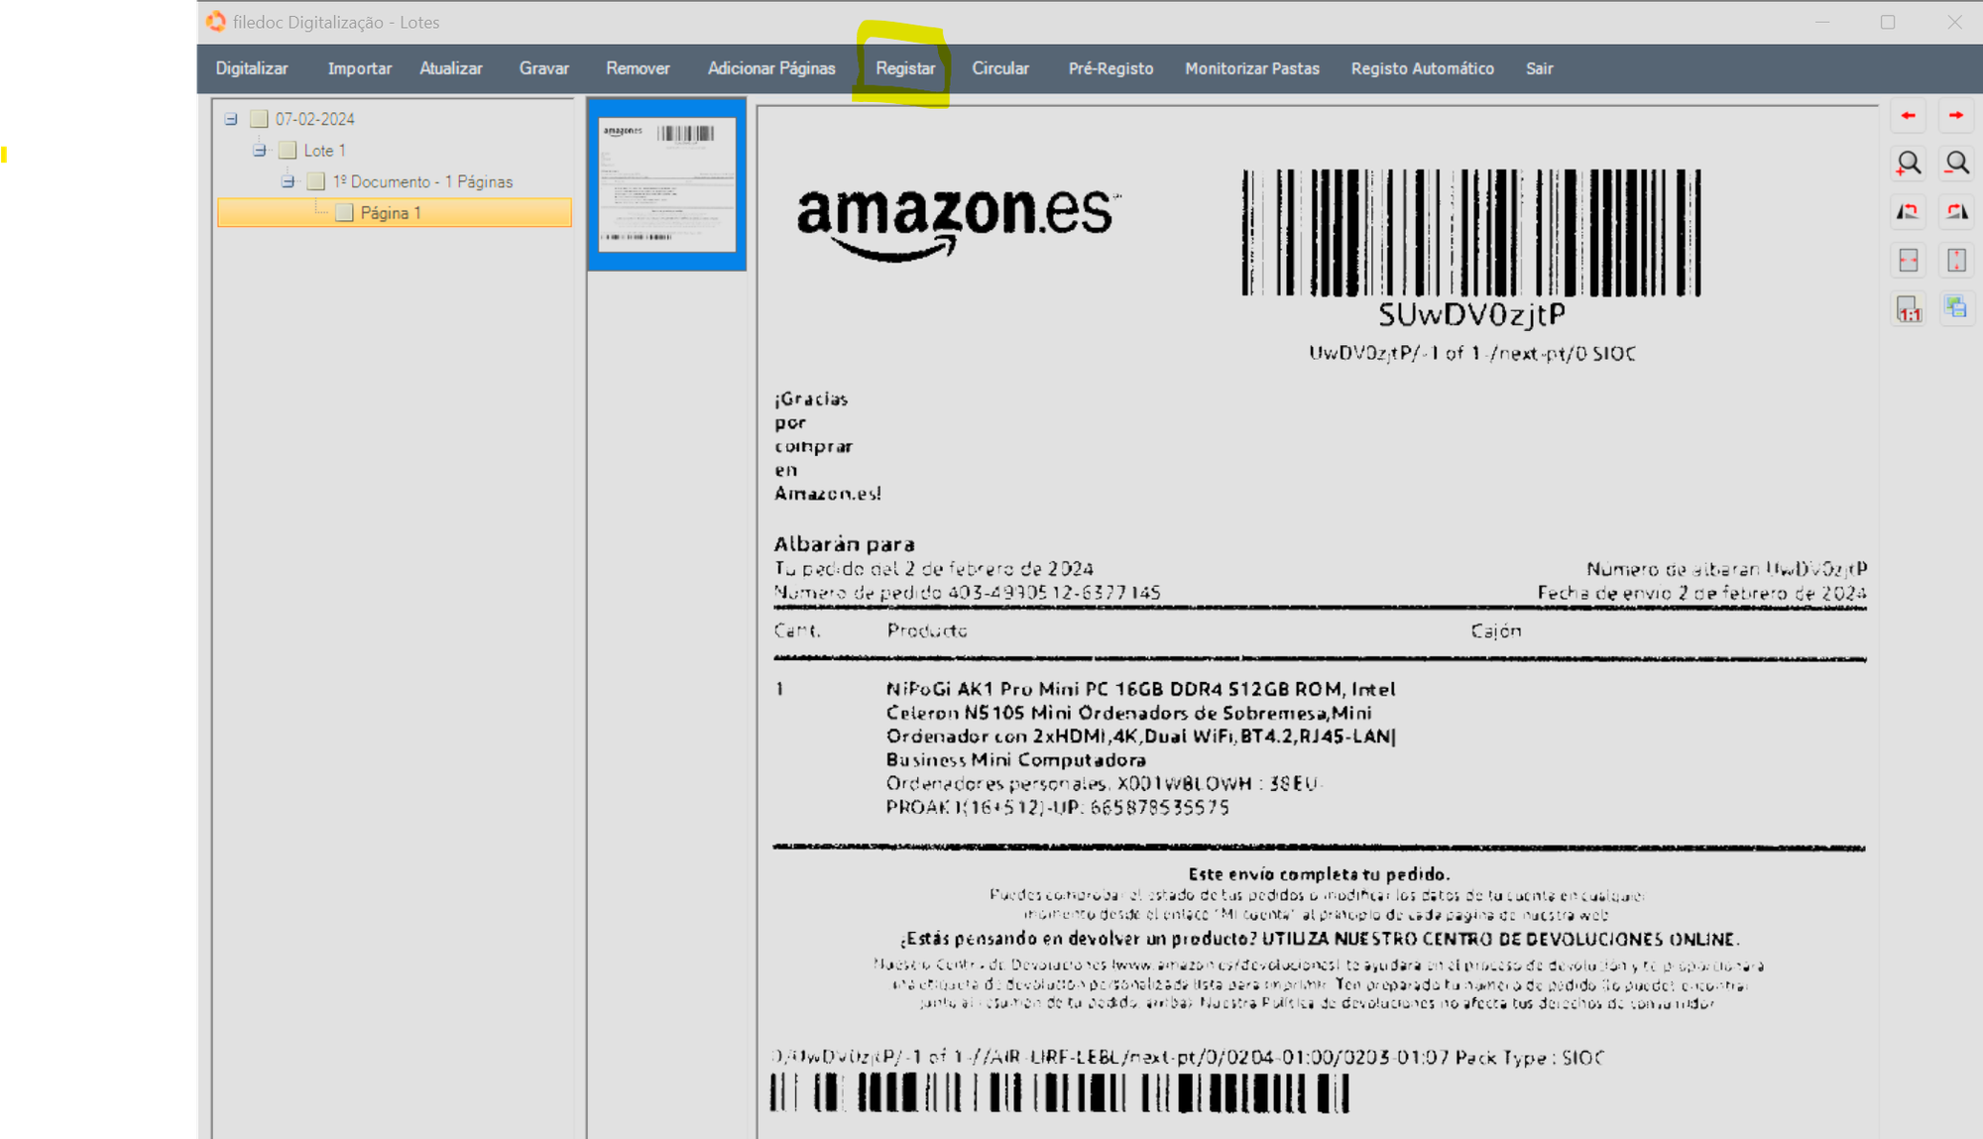
Task: Collapse the 07-02-2024 tree node
Action: (231, 119)
